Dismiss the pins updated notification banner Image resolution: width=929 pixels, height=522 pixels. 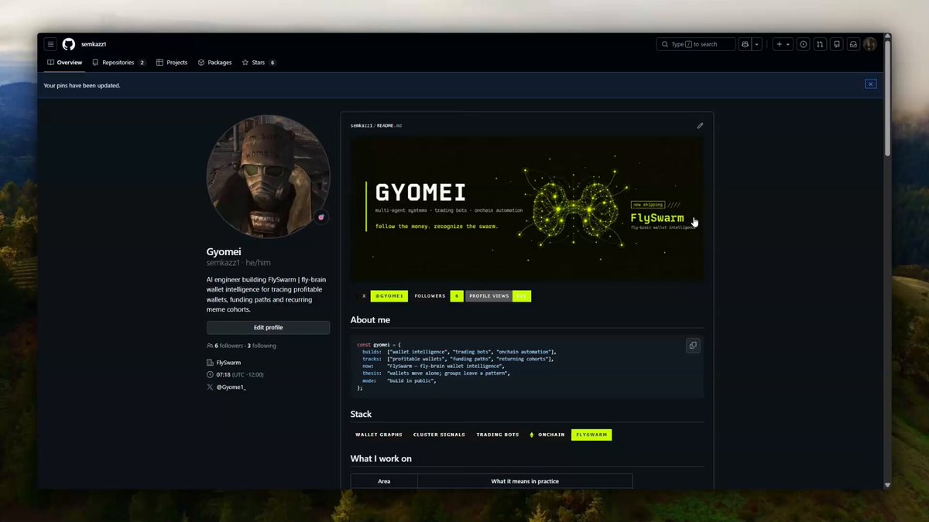pyautogui.click(x=871, y=84)
